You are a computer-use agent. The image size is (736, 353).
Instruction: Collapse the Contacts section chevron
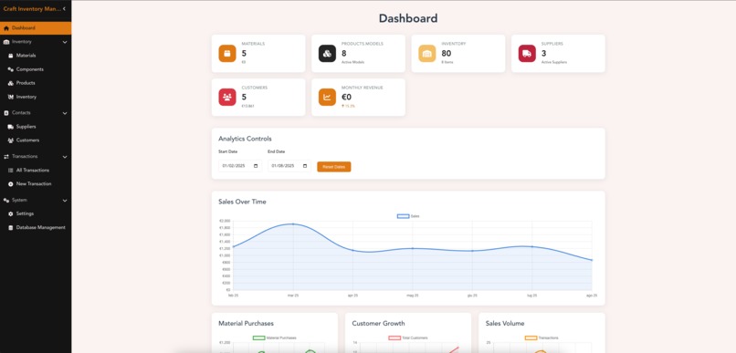pos(65,113)
